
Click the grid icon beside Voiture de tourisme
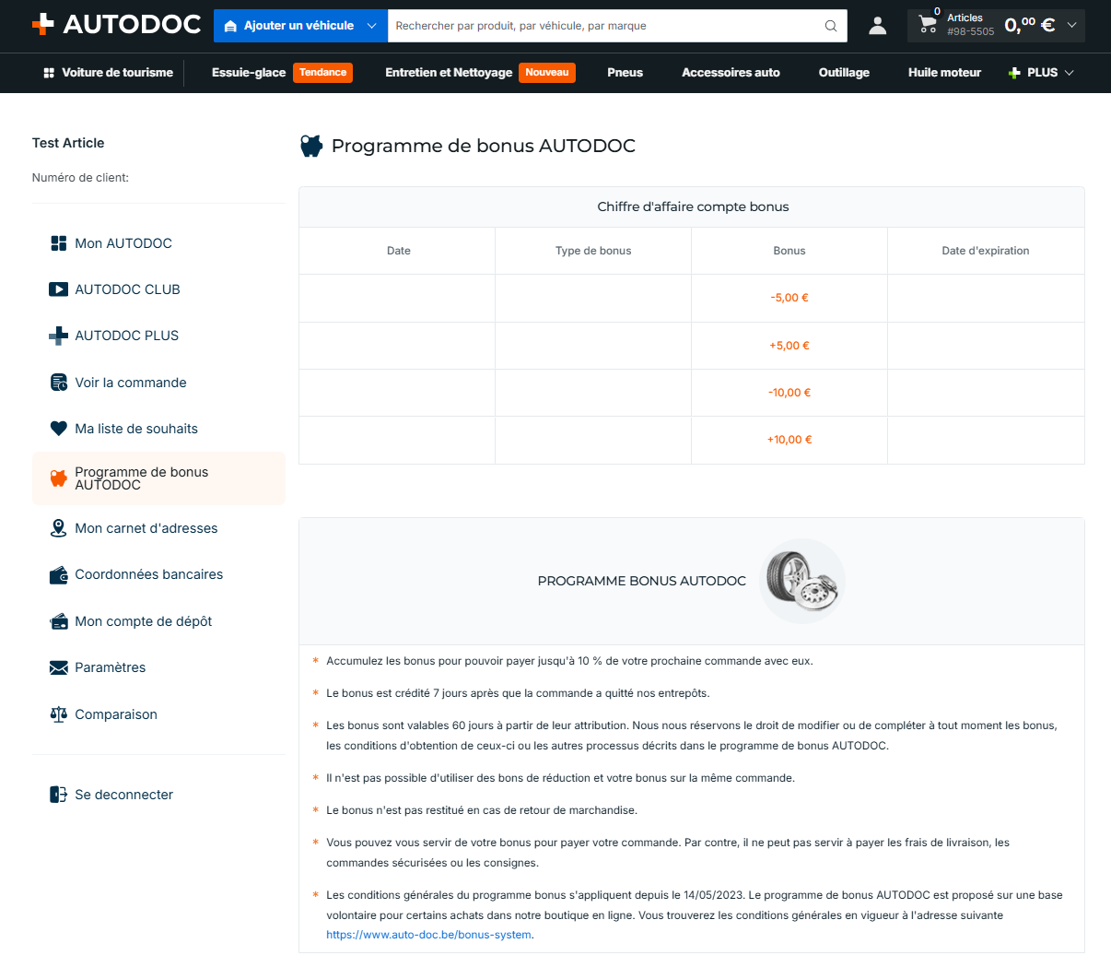49,73
